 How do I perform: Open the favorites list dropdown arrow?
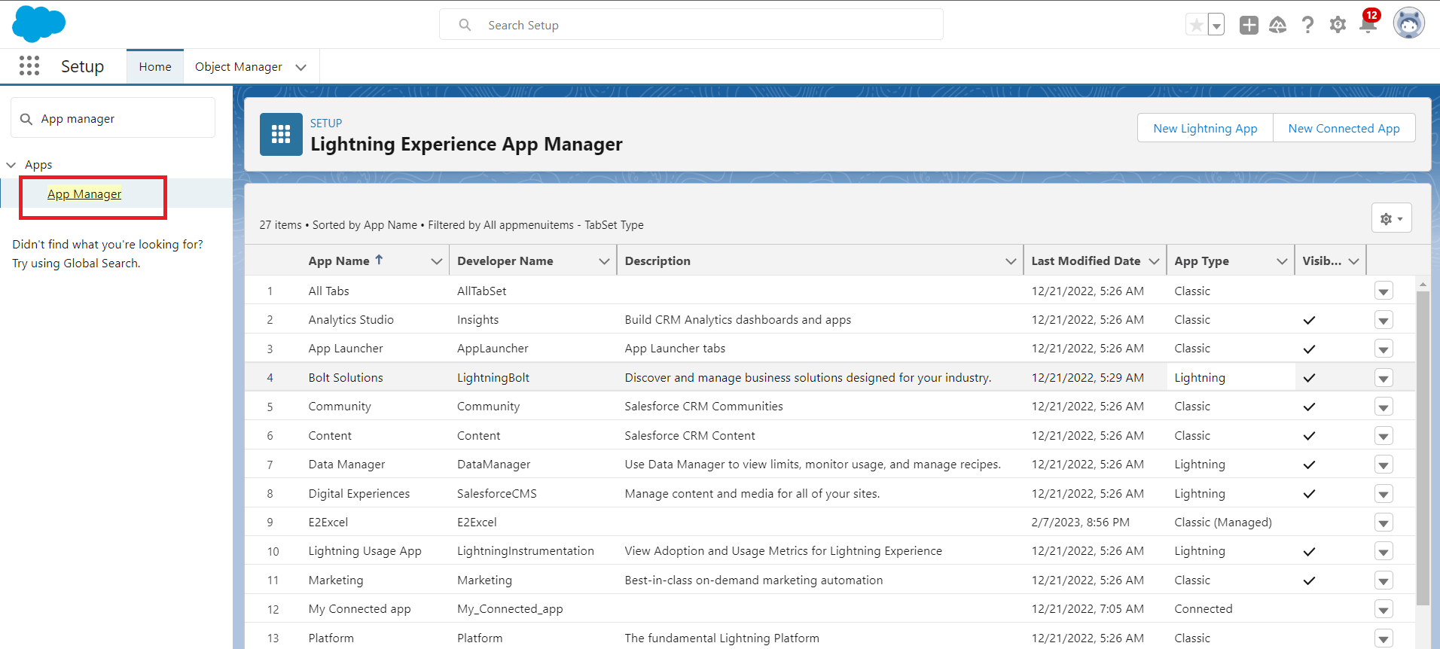click(1216, 25)
